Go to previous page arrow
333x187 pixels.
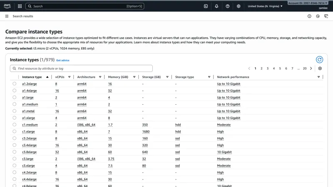click(x=249, y=68)
